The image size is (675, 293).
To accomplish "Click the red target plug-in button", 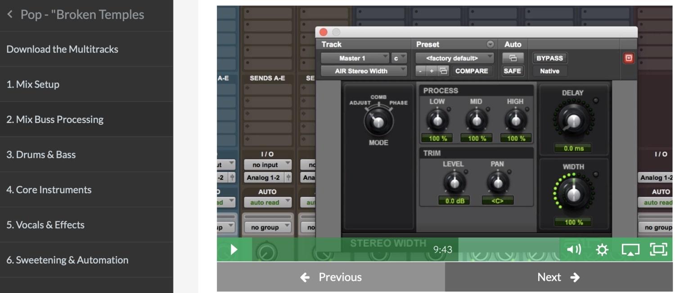I will click(628, 58).
